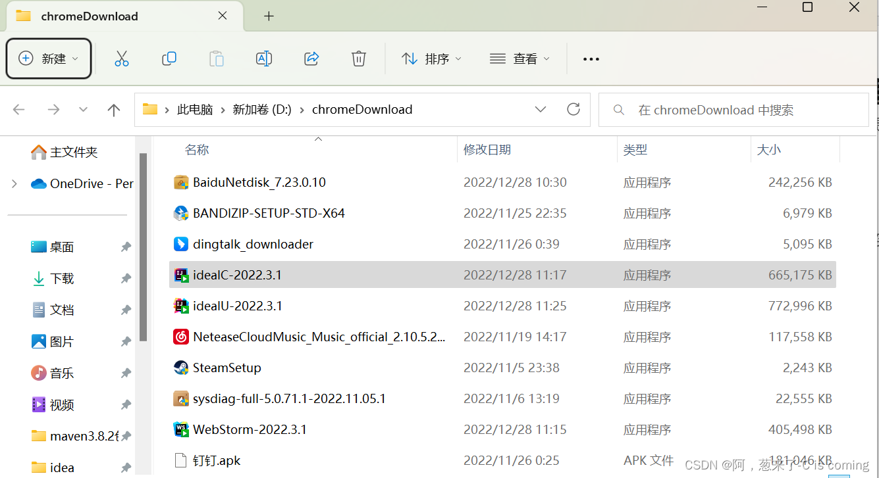Click the Rename icon in toolbar
The image size is (879, 478).
[x=264, y=59]
